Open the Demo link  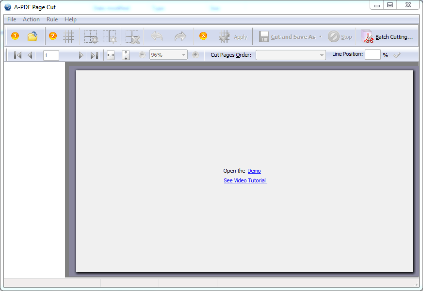254,171
